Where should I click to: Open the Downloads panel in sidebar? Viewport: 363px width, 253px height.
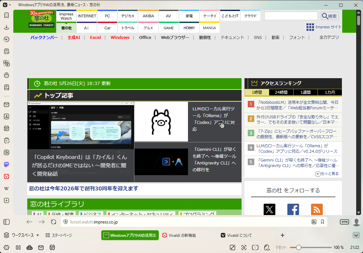[x=6, y=27]
